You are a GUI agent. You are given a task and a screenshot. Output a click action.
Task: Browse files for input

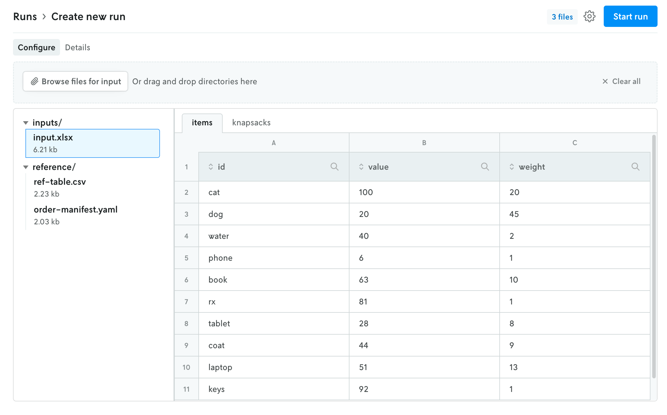tap(75, 81)
